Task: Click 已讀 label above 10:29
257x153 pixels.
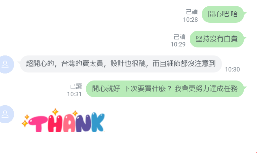Action: coord(179,37)
